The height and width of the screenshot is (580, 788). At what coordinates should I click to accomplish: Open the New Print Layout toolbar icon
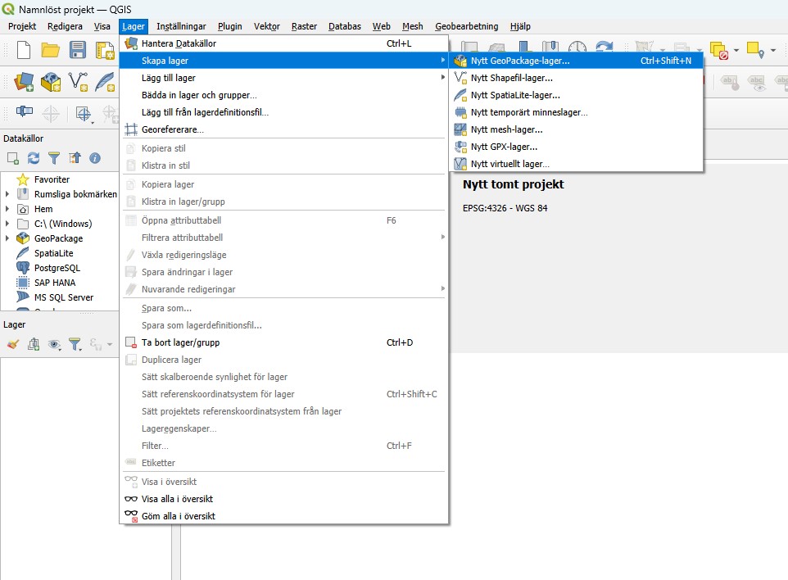105,50
